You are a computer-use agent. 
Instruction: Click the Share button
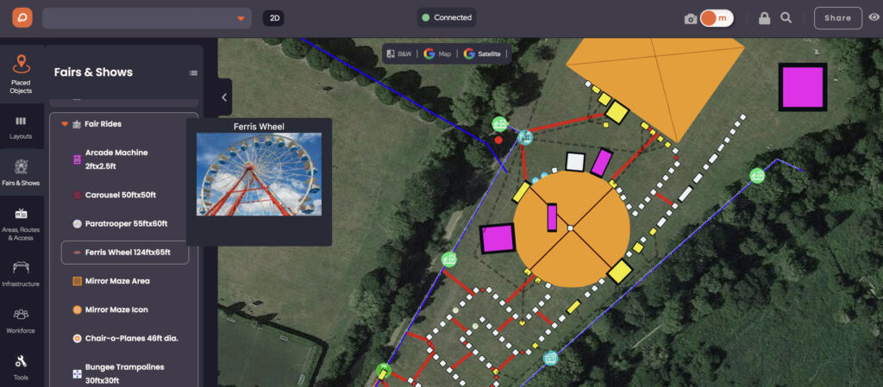pyautogui.click(x=838, y=18)
